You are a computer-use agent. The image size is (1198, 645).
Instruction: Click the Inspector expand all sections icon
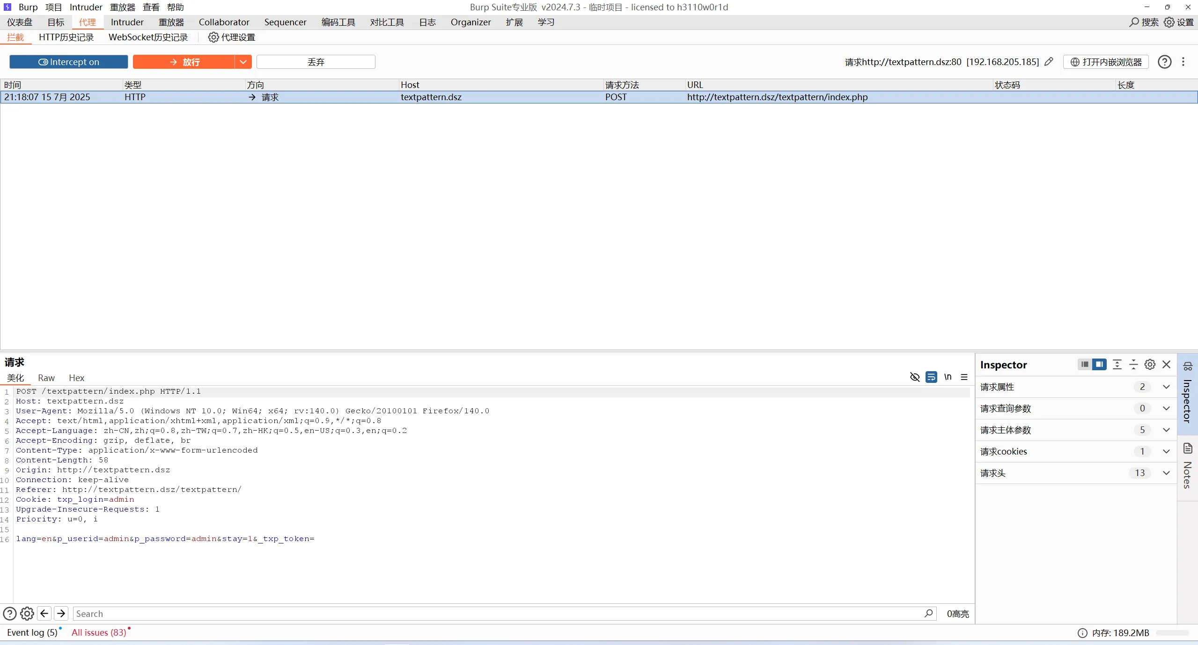[x=1117, y=365]
